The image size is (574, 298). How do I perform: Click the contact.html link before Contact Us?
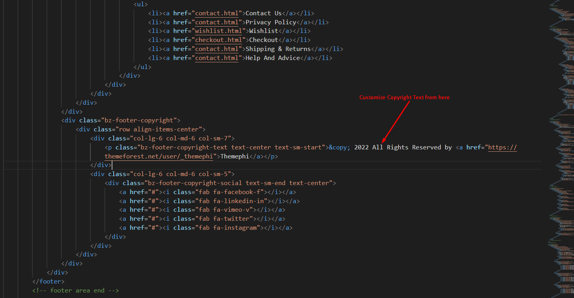(217, 13)
